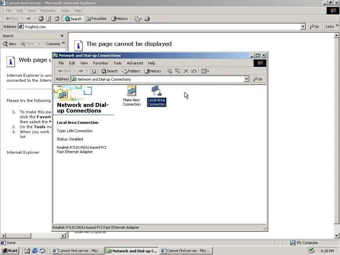Open Favorites button in Internet Explorer toolbar
The image size is (340, 255).
coord(96,19)
